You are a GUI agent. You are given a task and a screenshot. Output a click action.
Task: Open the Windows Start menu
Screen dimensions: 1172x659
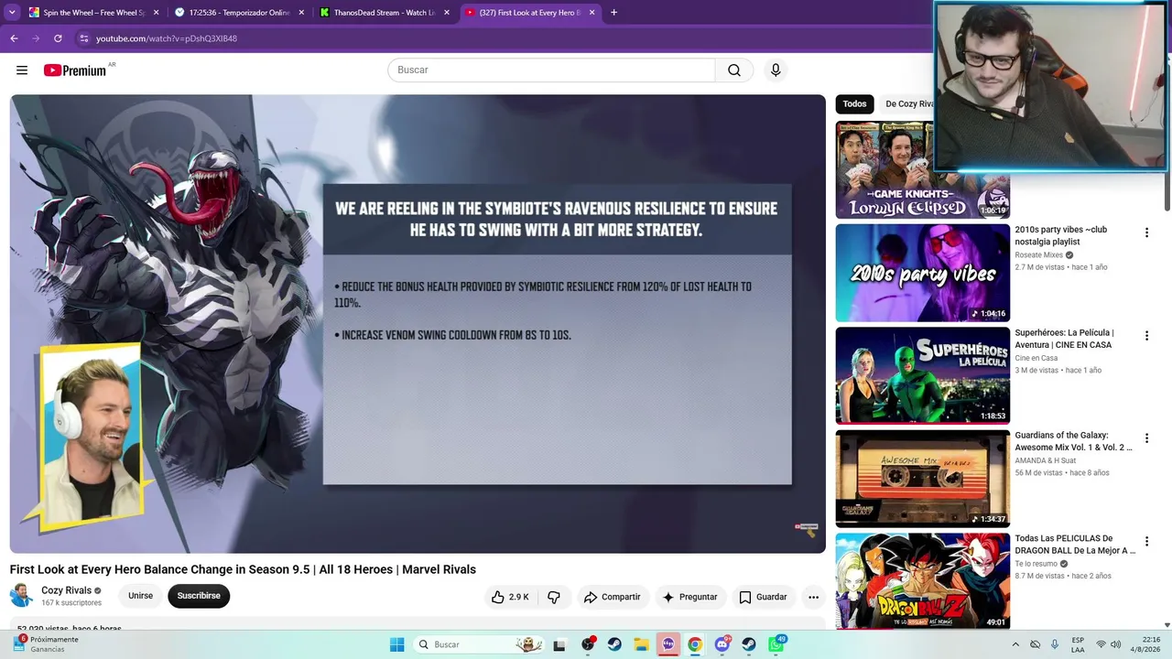(x=396, y=644)
